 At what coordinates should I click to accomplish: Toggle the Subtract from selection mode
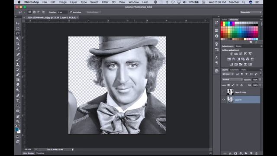(39, 12)
